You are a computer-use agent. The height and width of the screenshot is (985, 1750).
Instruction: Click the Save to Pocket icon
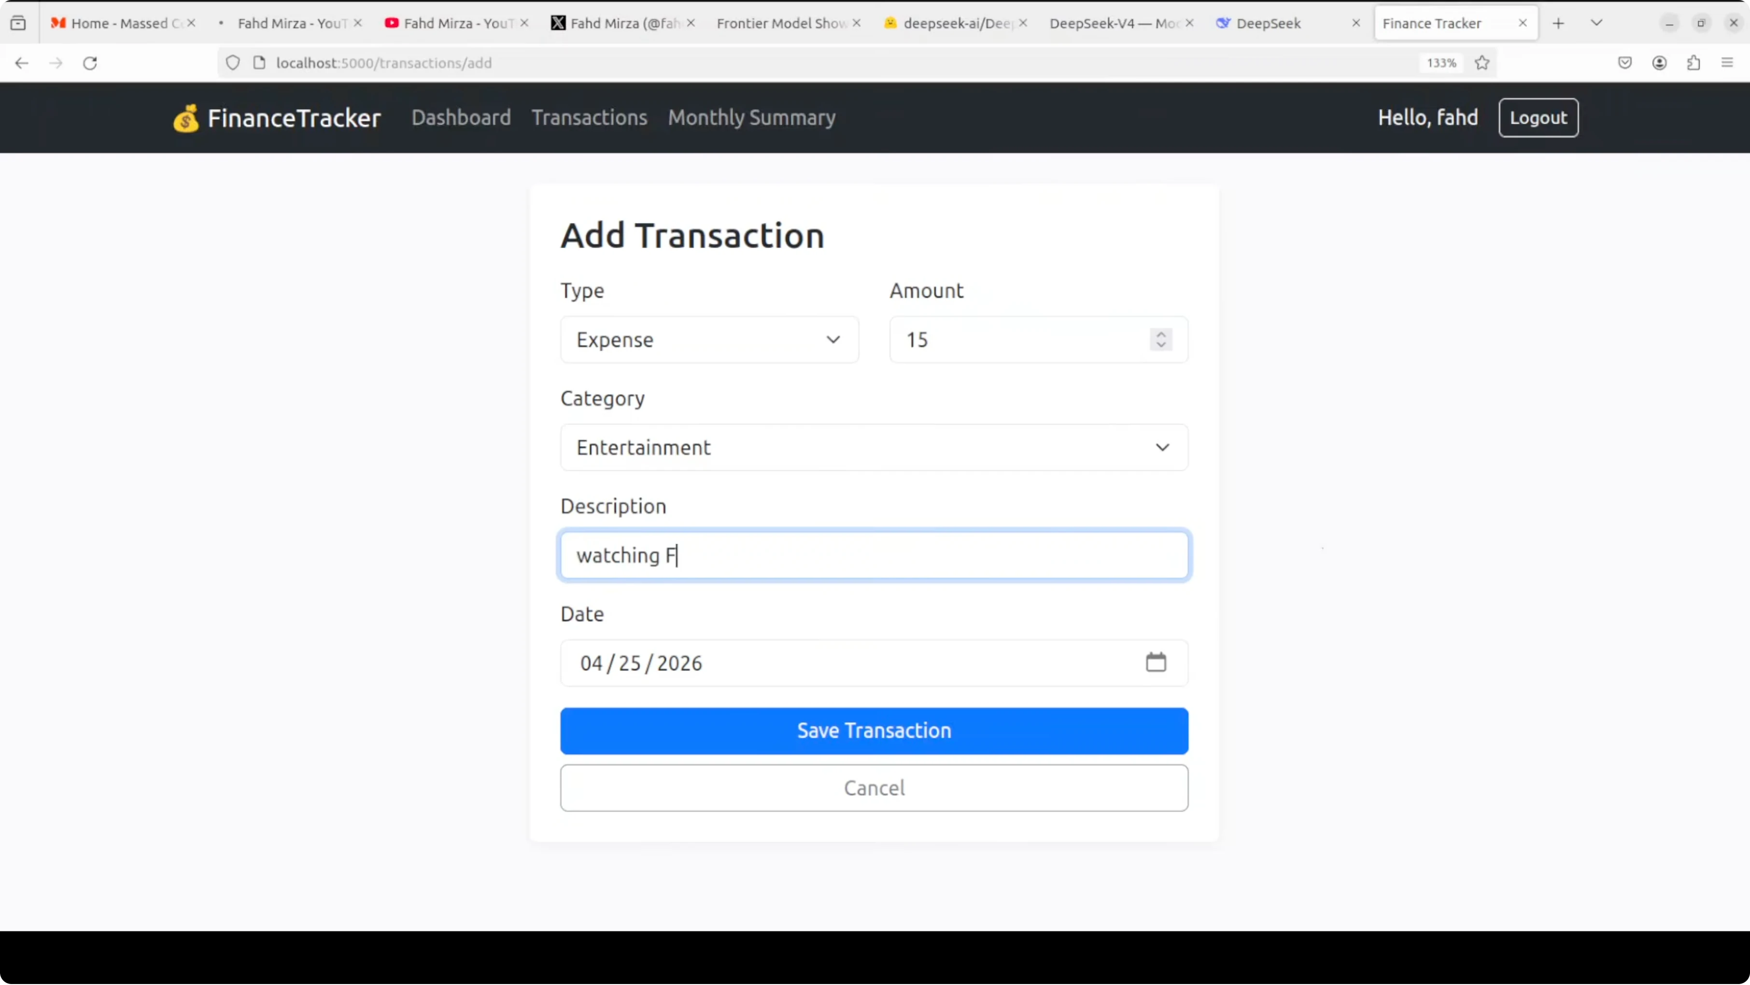1624,63
